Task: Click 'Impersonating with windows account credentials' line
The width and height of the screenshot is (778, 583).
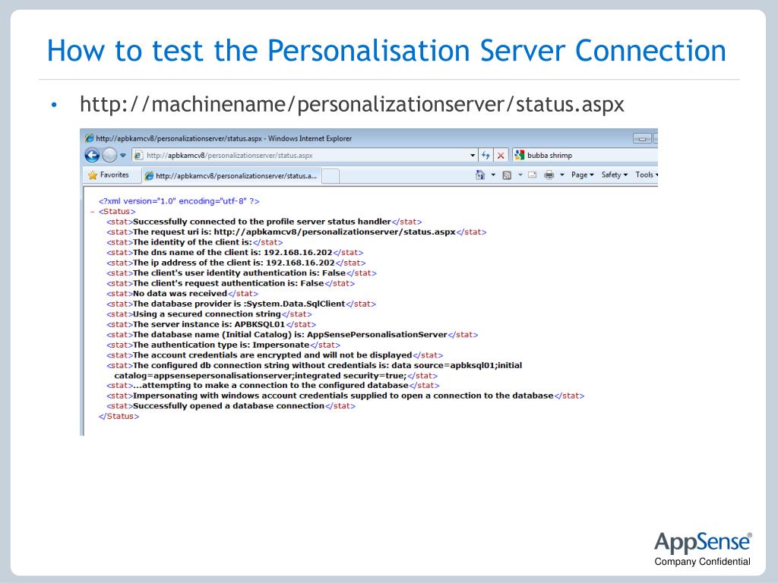Action: point(346,395)
